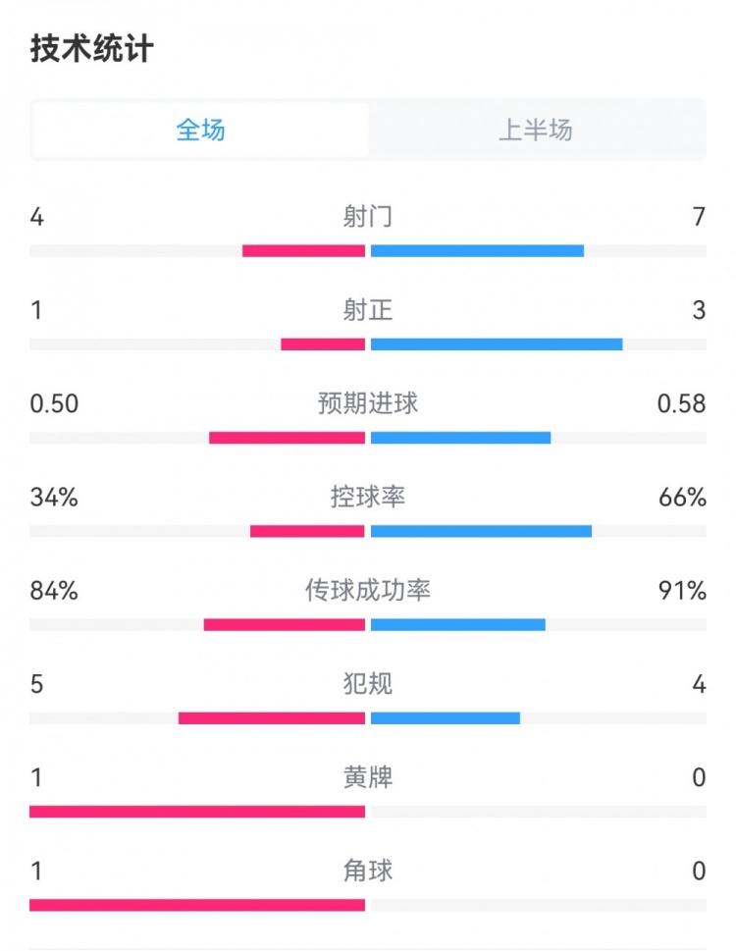Click the 84% pass accuracy value
Screen dimensions: 736x951
54,591
